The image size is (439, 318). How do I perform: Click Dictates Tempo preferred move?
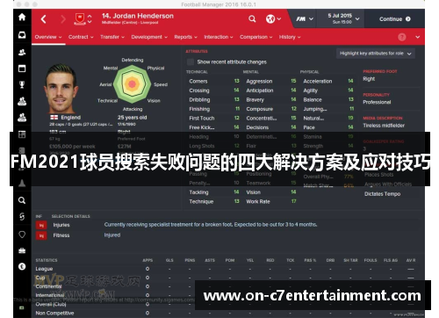382,194
